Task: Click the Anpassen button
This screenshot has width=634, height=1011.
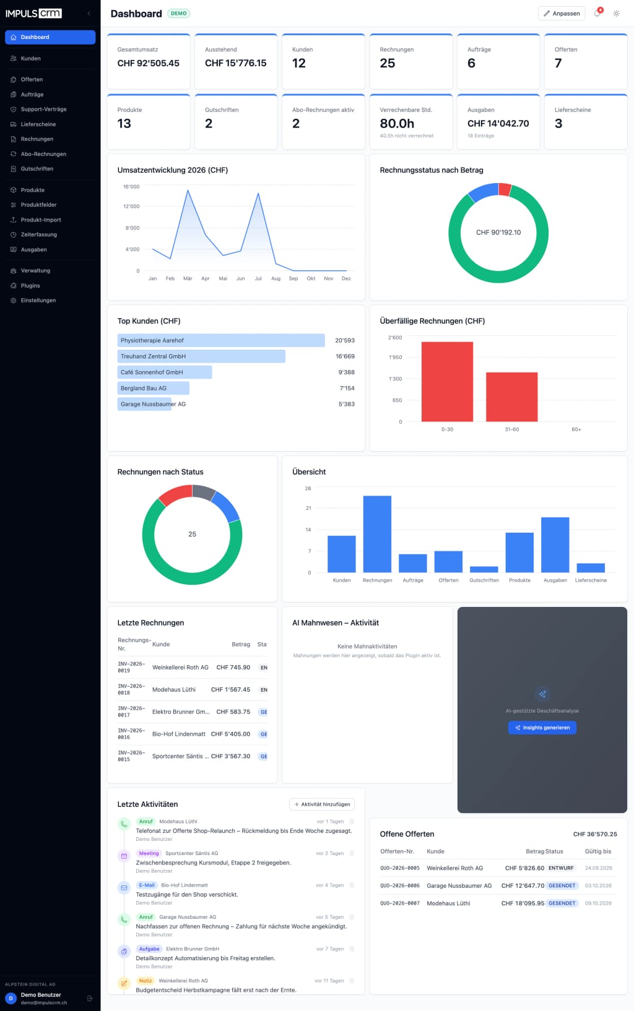Action: coord(562,13)
